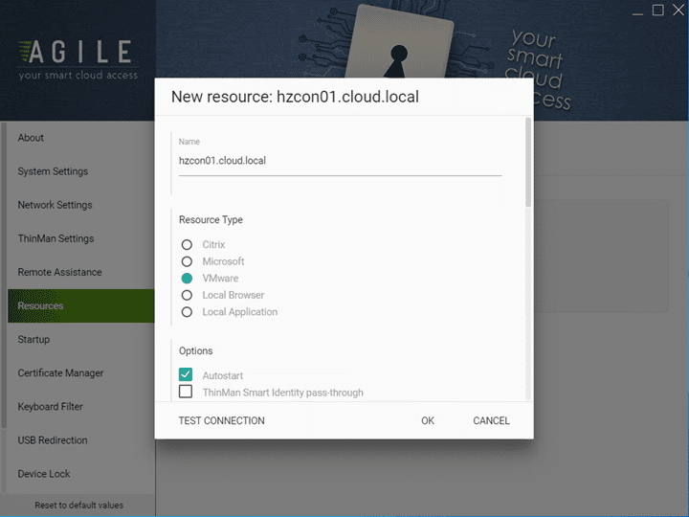Open ThinMan Settings
The height and width of the screenshot is (517, 689).
pos(80,238)
